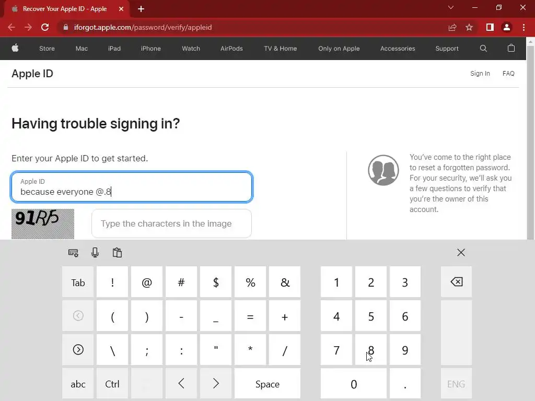Click the padlock site info icon
Image resolution: width=535 pixels, height=401 pixels.
65,27
